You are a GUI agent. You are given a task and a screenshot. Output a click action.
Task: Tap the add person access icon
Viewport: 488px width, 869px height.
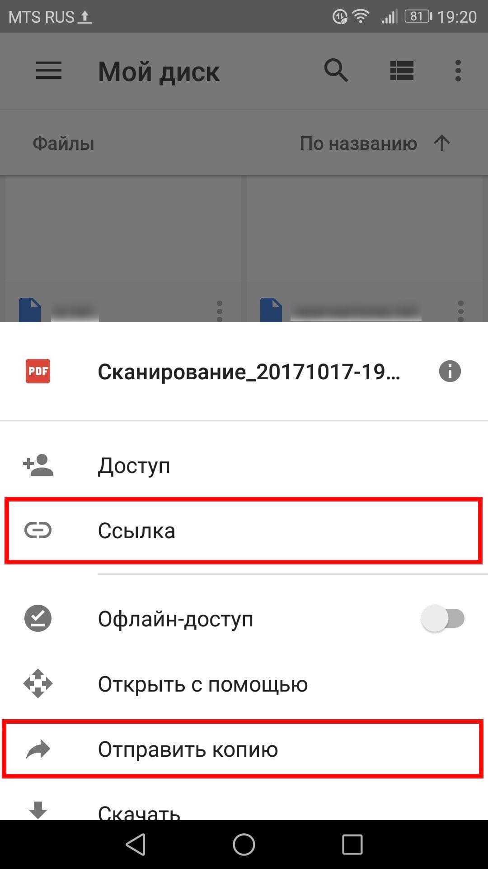[38, 465]
